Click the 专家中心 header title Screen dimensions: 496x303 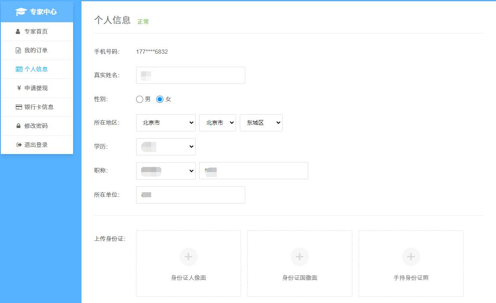(x=43, y=12)
